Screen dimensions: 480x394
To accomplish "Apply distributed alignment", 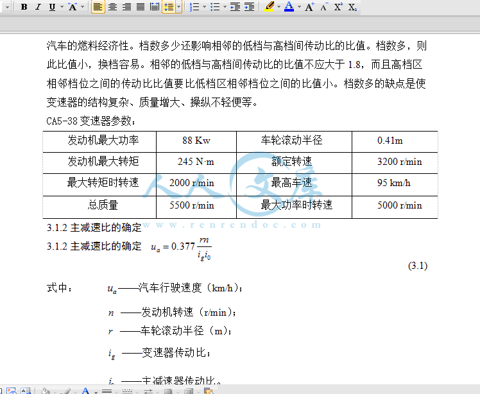I will 155,6.
